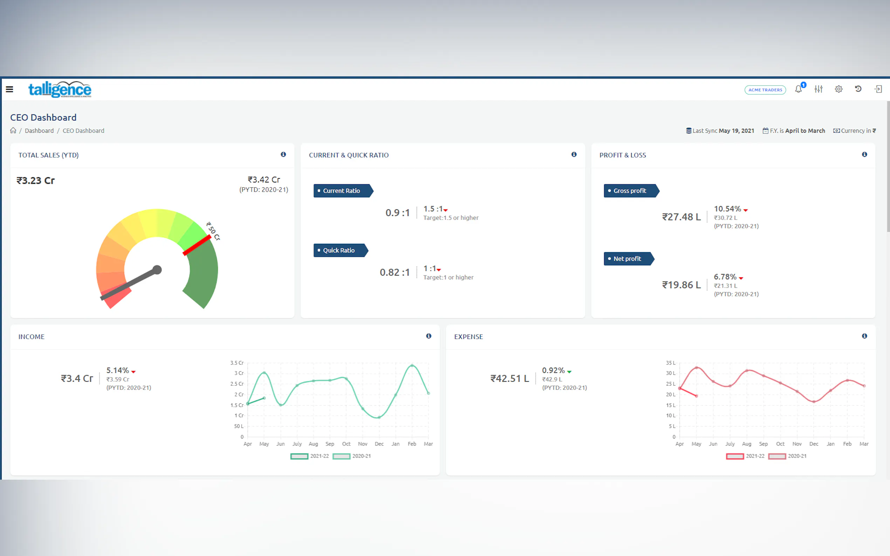
Task: Show info for Current & Quick Ratio
Action: [x=574, y=154]
